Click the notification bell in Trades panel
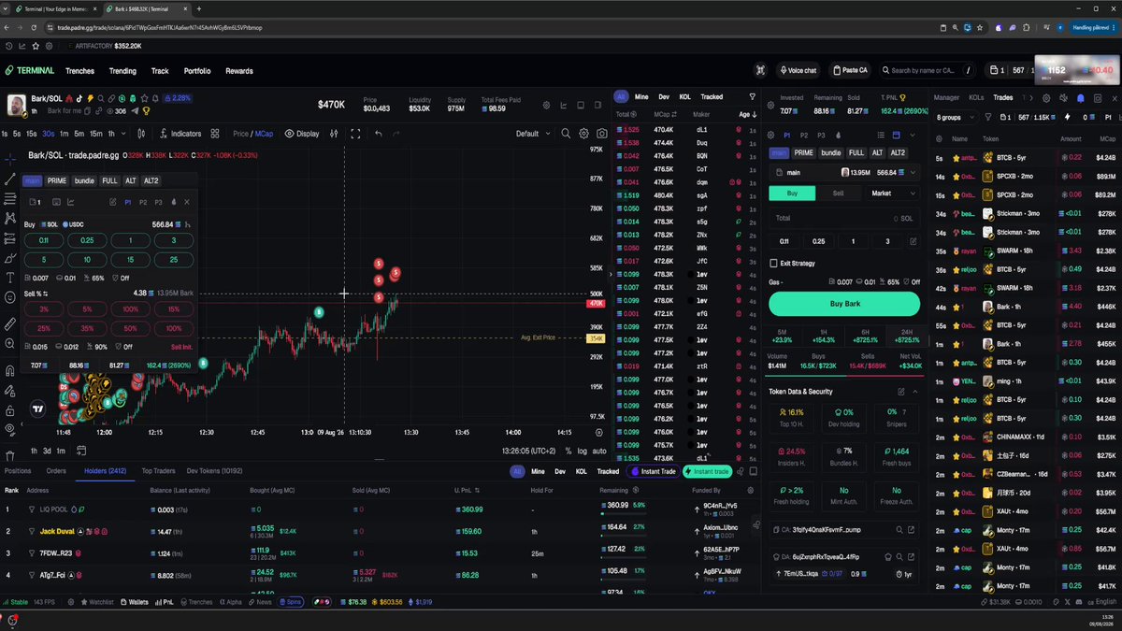The image size is (1122, 631). point(1080,97)
